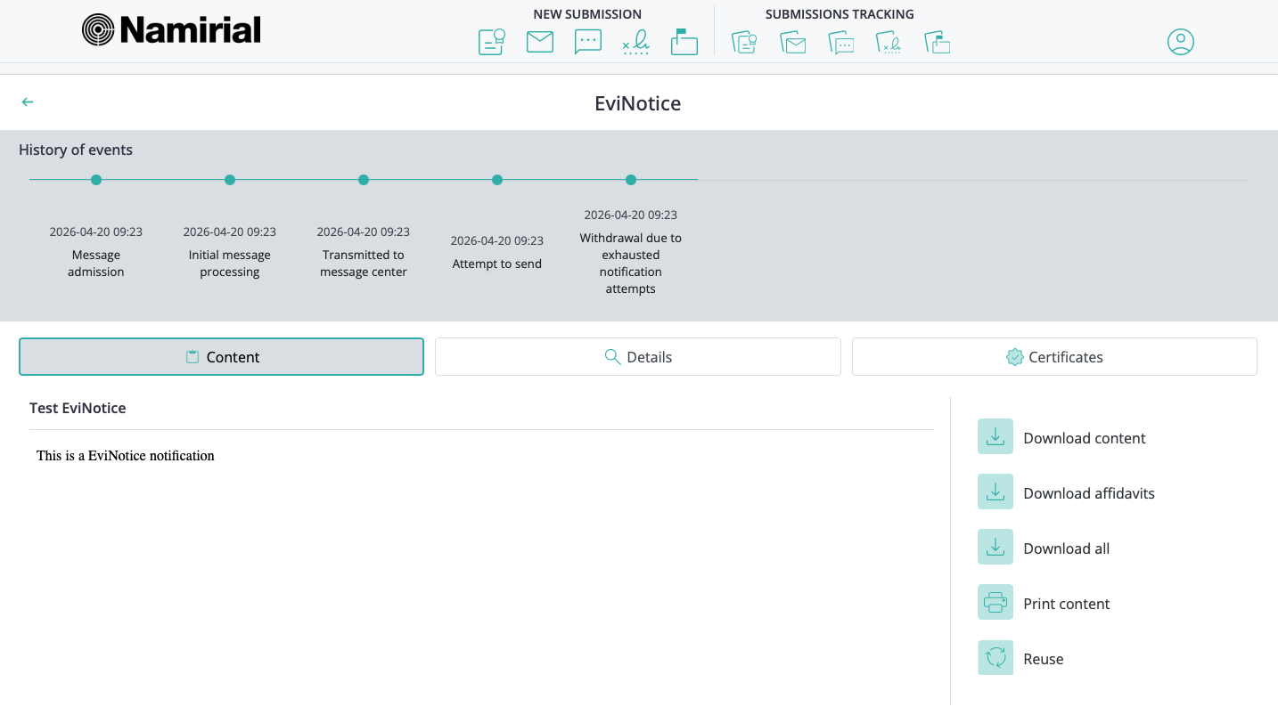Click the 'SUBMISSIONS TRACKING' header label

point(840,14)
